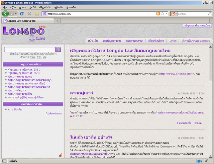The width and height of the screenshot is (214, 164).
Task: Open the list all tabs dropdown
Action: click(211, 21)
